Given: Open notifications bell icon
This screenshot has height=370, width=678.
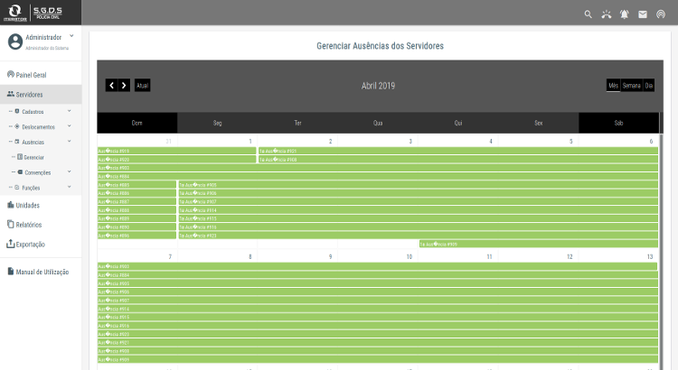Looking at the screenshot, I should [625, 14].
